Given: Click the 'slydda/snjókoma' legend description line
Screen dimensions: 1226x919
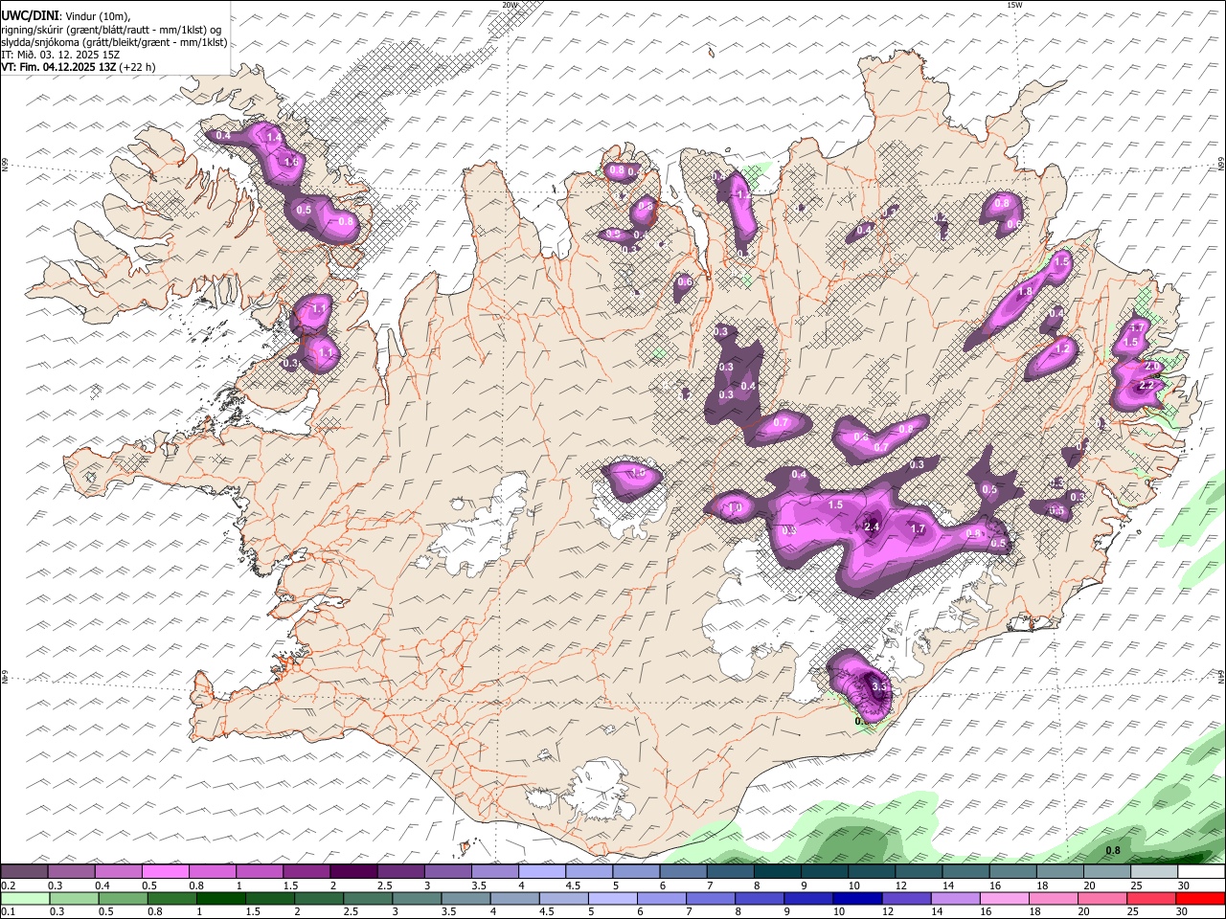Looking at the screenshot, I should coord(114,42).
